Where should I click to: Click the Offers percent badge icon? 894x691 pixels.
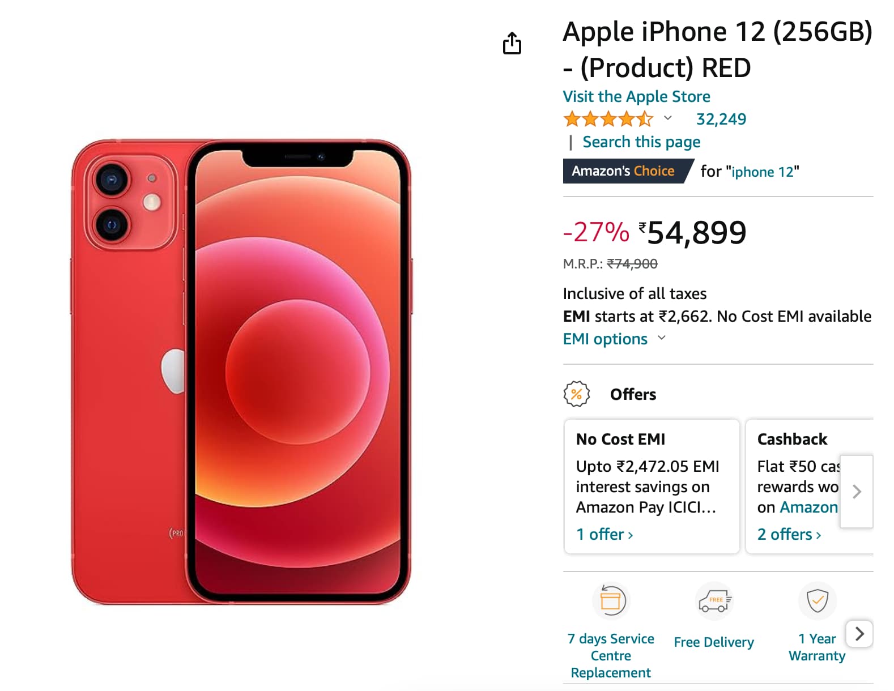coord(576,394)
